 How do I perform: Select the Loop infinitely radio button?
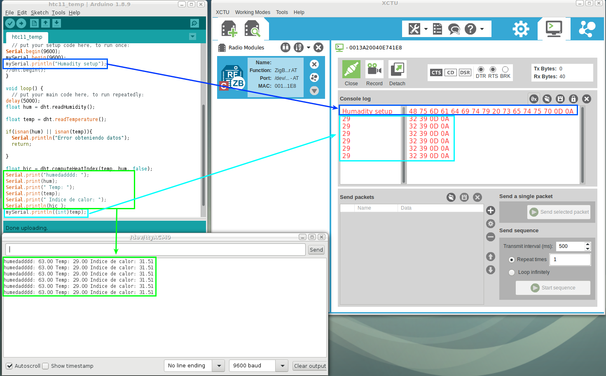tap(512, 272)
